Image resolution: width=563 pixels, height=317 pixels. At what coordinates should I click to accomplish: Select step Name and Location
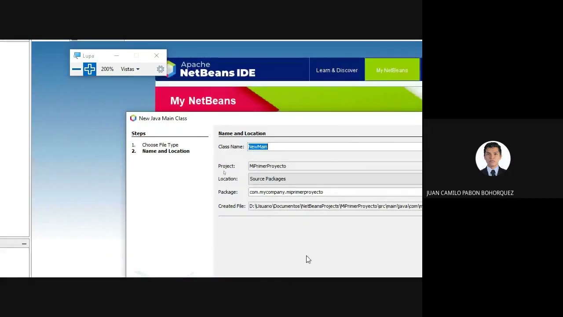coord(166,151)
